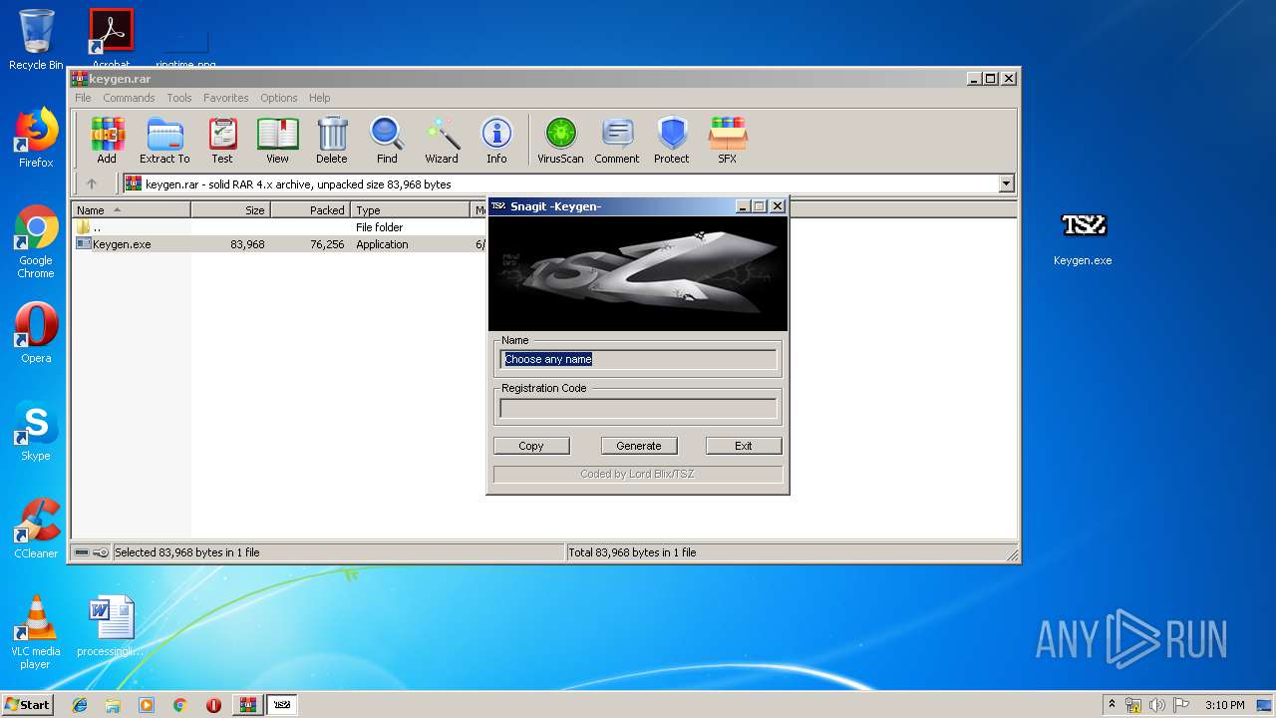
Task: Open the Opera desktop shortcut
Action: point(36,333)
